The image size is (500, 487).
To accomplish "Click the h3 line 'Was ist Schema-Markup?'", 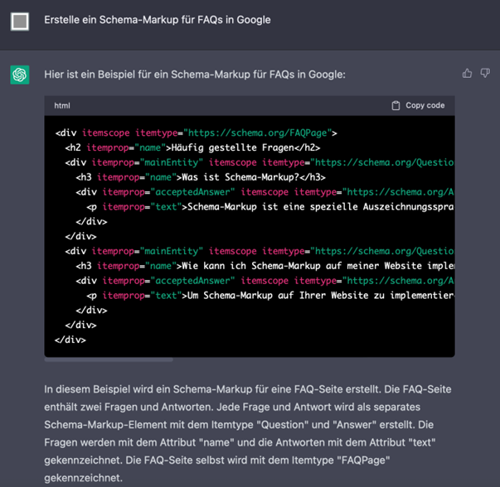I will pos(201,177).
